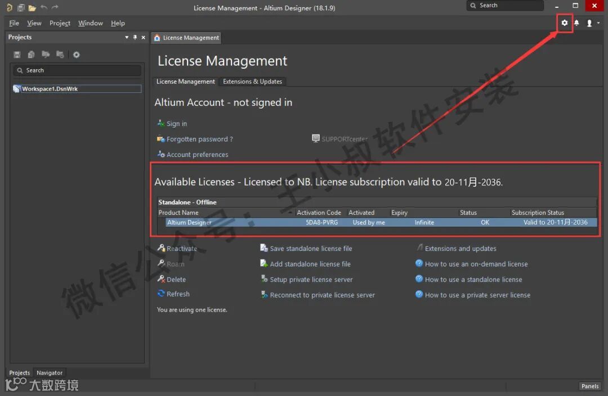Open Account preferences link
Image resolution: width=608 pixels, height=396 pixels.
click(193, 154)
